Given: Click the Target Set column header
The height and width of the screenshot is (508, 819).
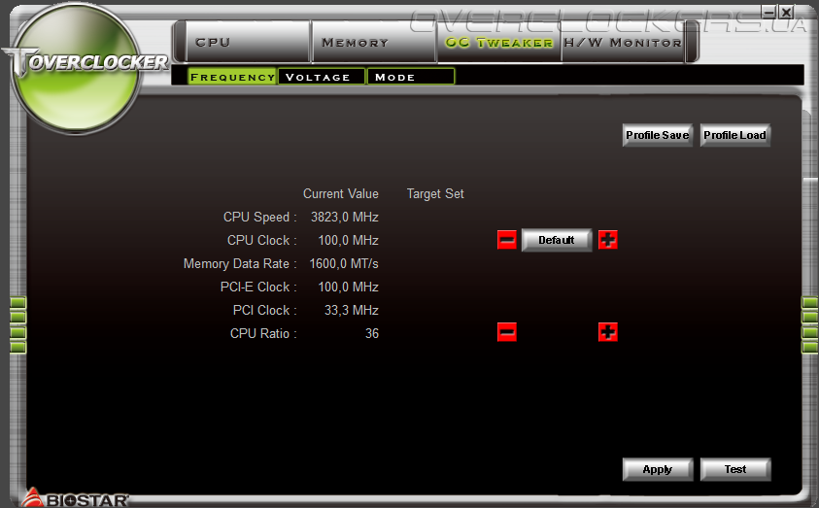Looking at the screenshot, I should click(x=435, y=194).
